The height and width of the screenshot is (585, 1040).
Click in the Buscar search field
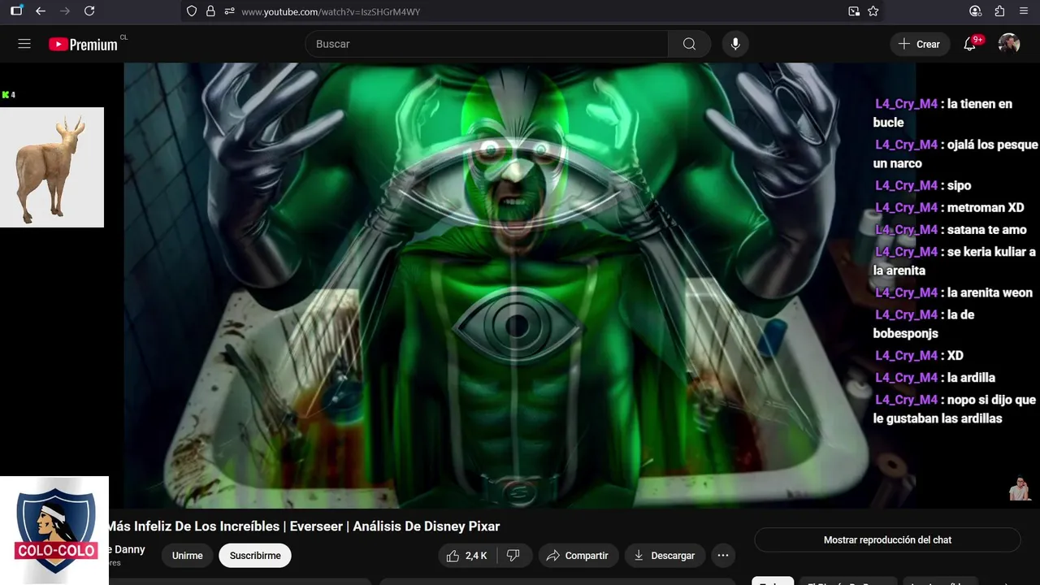pos(487,44)
